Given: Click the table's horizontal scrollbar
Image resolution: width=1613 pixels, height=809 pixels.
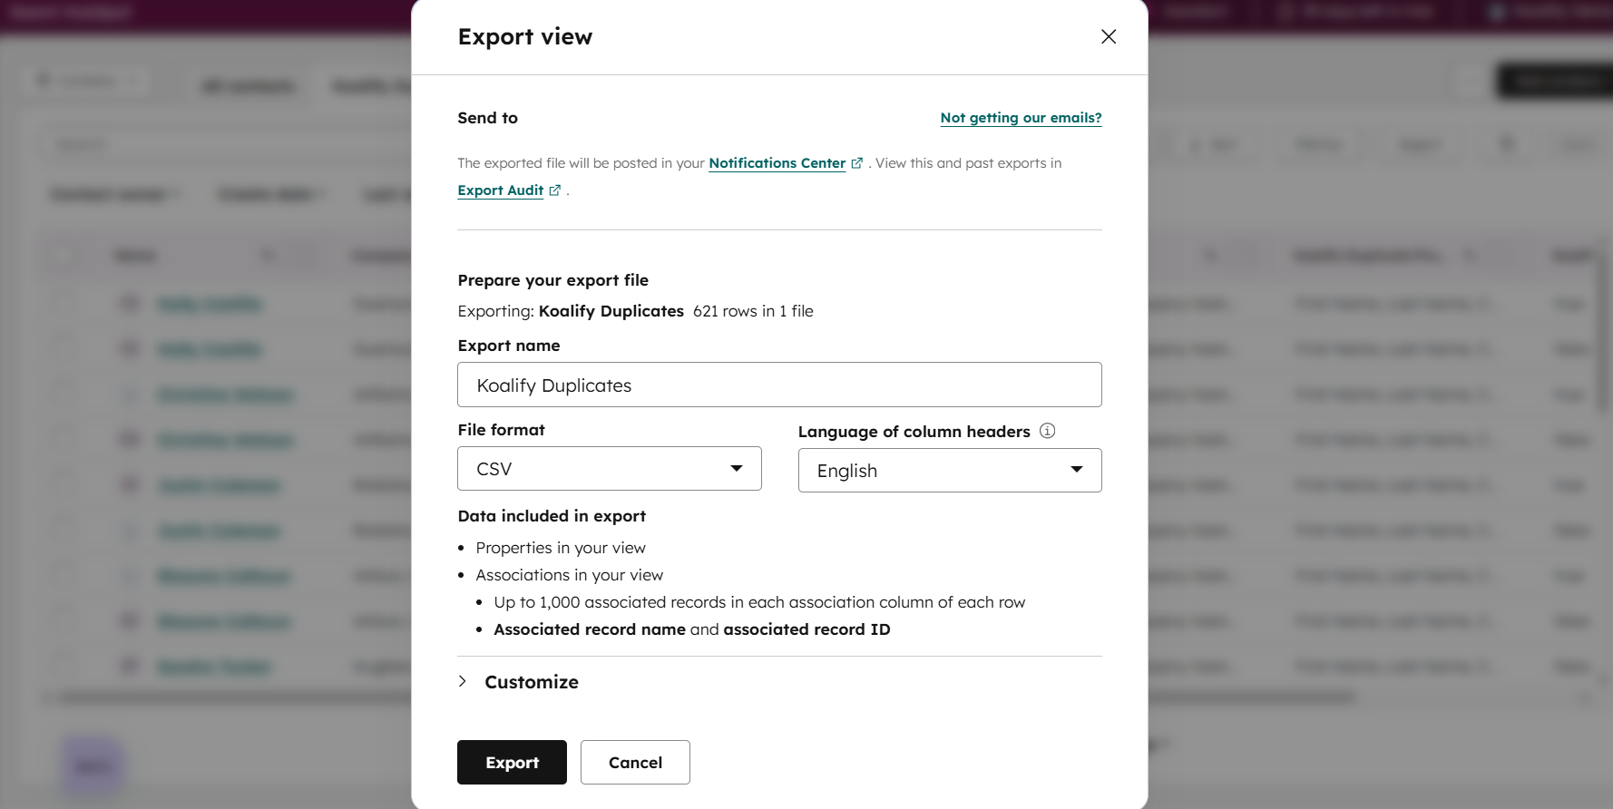Looking at the screenshot, I should pyautogui.click(x=236, y=697).
